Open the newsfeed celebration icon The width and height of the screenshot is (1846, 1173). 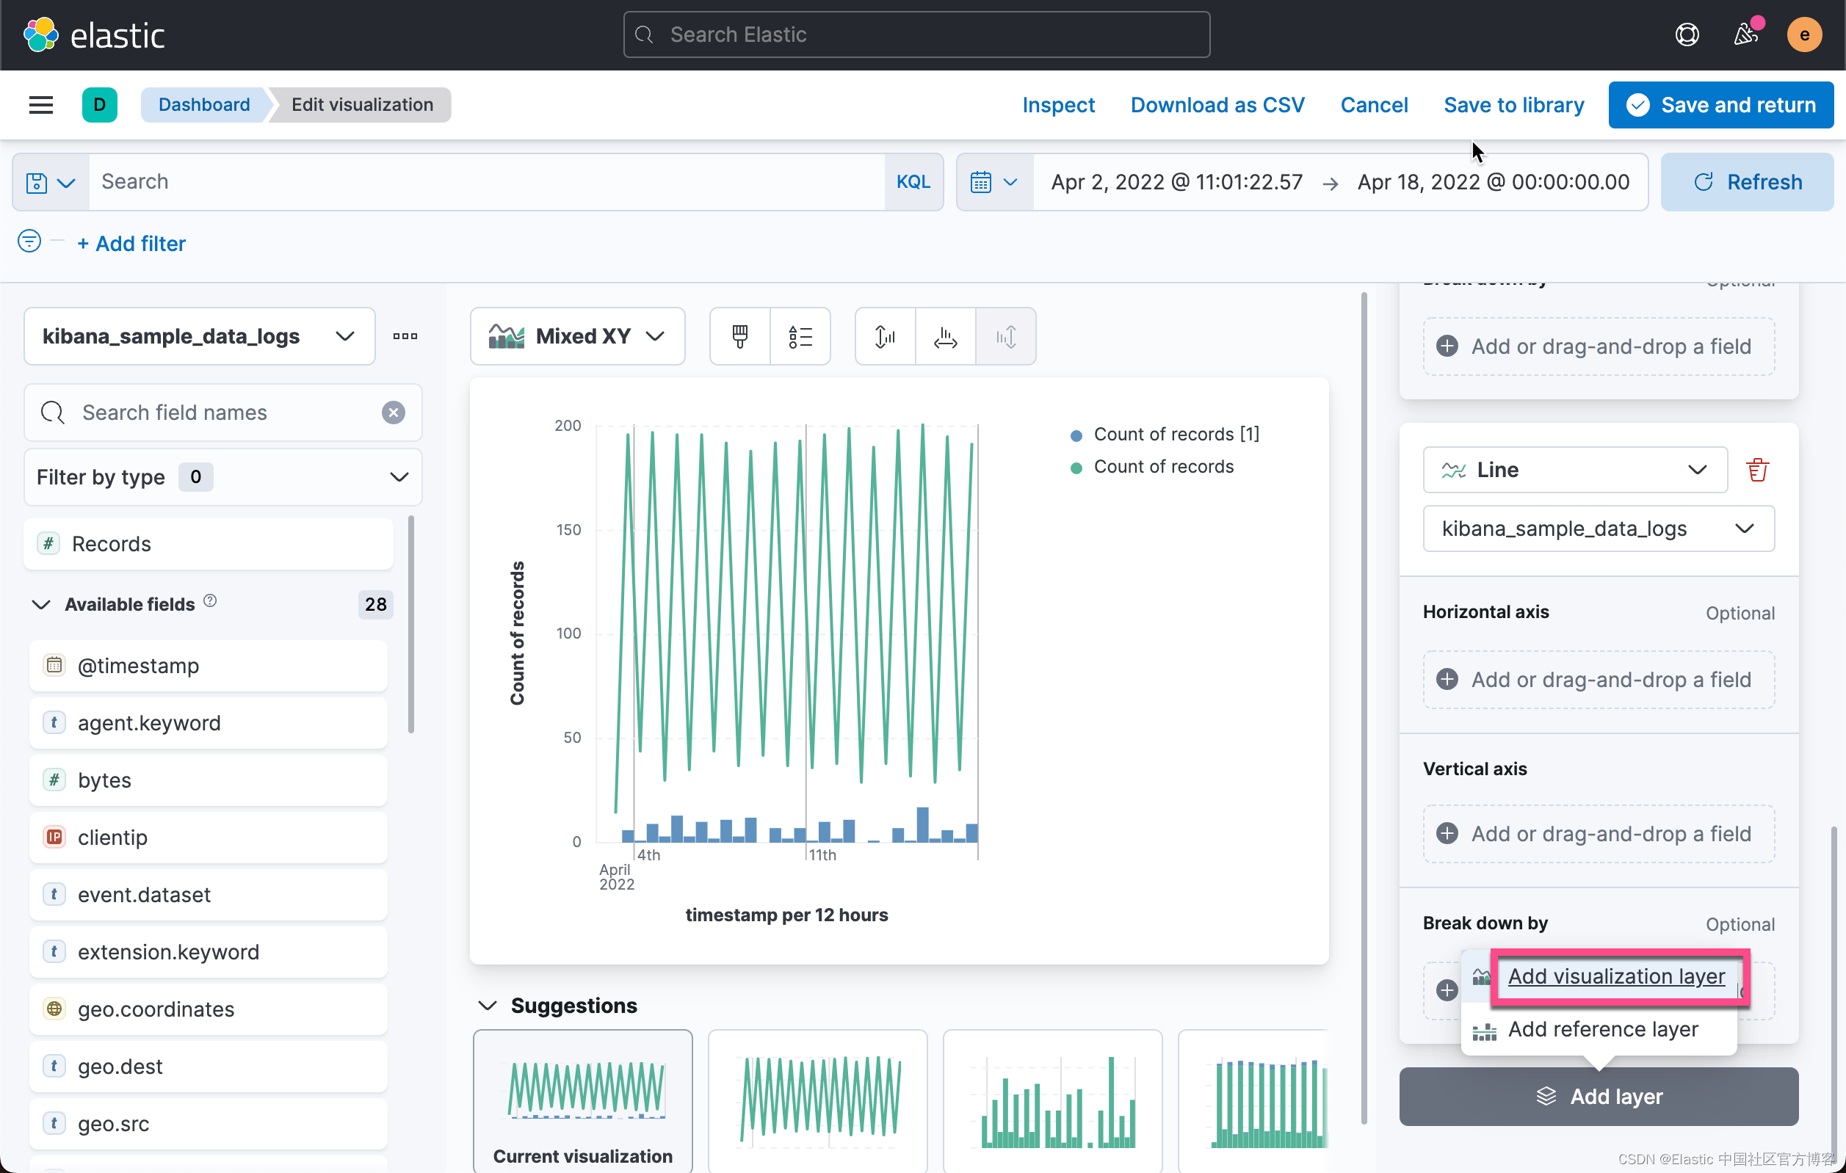[1745, 34]
